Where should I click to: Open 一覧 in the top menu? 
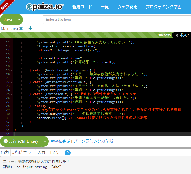click(105, 7)
